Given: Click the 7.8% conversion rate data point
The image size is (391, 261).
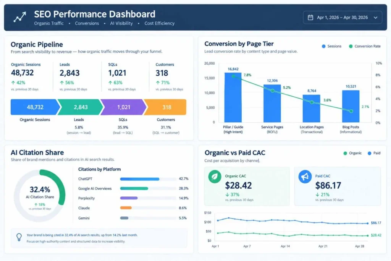Looking at the screenshot, I should [x=233, y=76].
